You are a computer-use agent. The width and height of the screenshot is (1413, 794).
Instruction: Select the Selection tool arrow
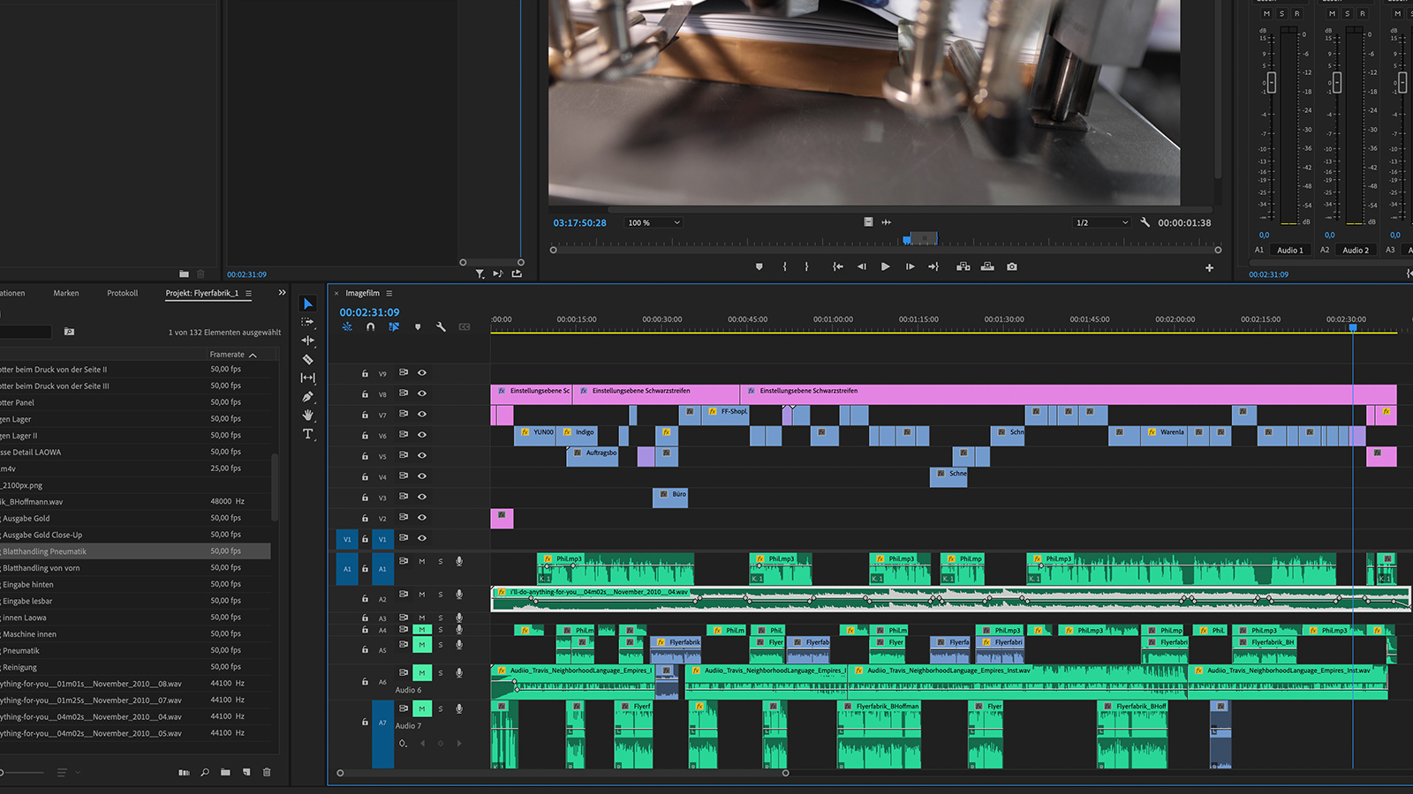coord(308,303)
